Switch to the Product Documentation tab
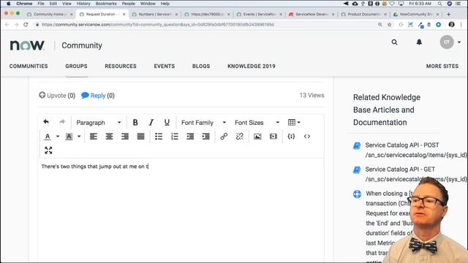 364,15
